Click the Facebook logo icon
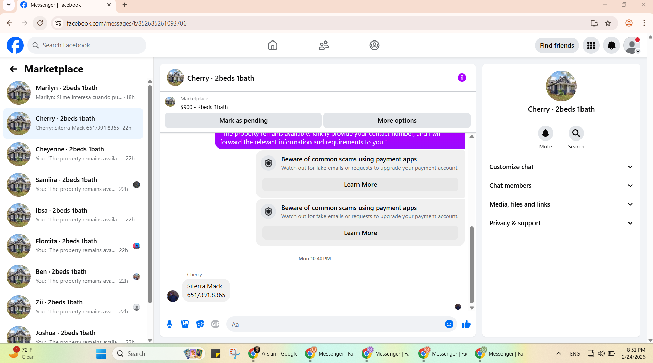This screenshot has height=363, width=653. tap(15, 45)
